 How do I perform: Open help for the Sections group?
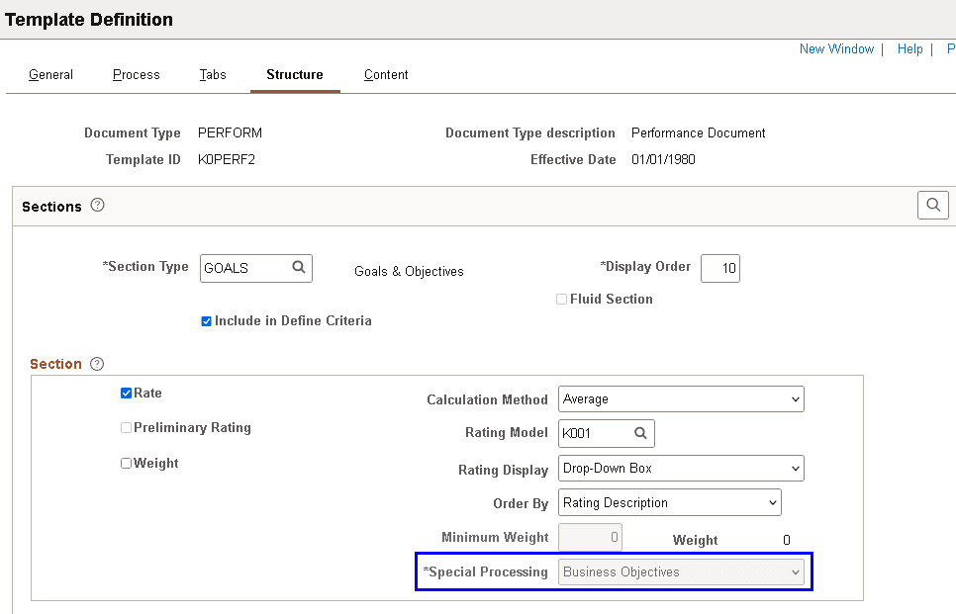point(96,205)
